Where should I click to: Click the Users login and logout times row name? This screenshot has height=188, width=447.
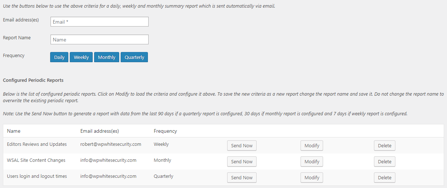point(37,176)
